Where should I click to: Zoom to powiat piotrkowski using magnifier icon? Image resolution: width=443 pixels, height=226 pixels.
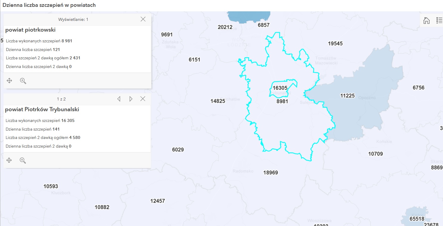click(x=23, y=81)
